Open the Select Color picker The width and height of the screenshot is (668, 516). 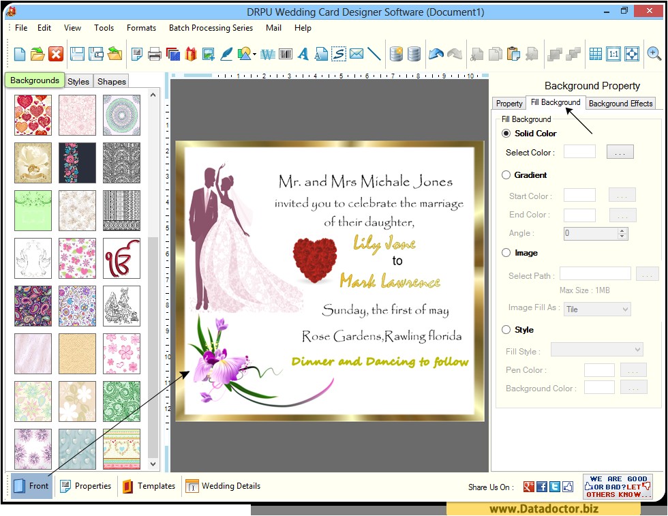click(x=620, y=151)
